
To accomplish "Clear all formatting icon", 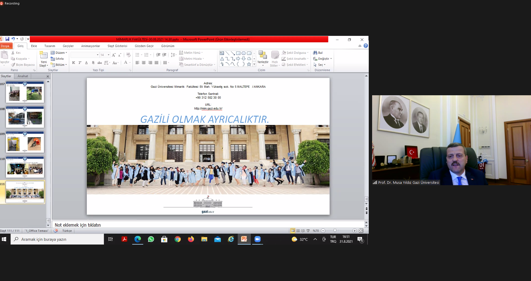I will point(128,55).
